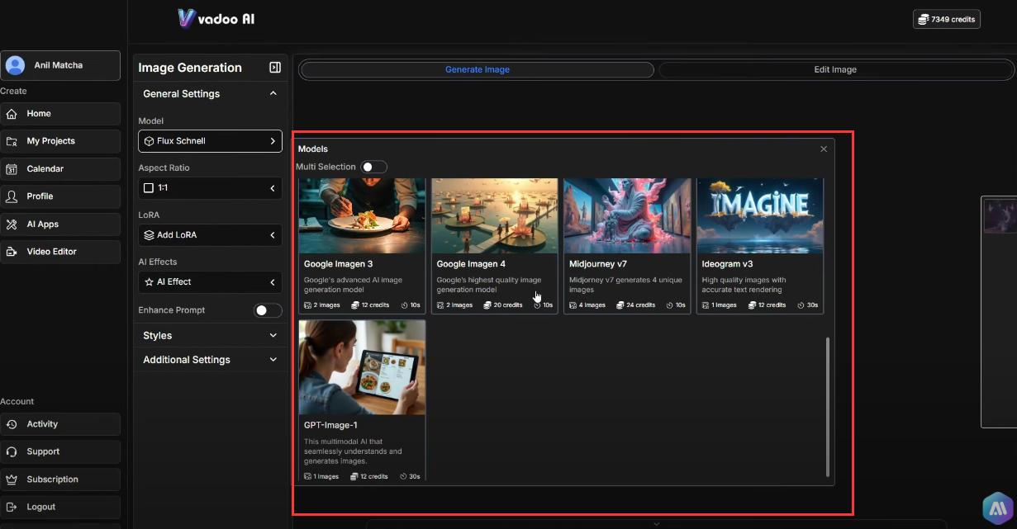The height and width of the screenshot is (529, 1017).
Task: Select the Google Imagen 4 model card
Action: 495,246
